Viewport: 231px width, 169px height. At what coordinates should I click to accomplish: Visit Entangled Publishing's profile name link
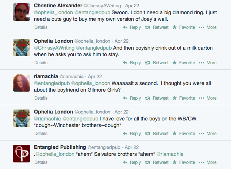click(59, 147)
